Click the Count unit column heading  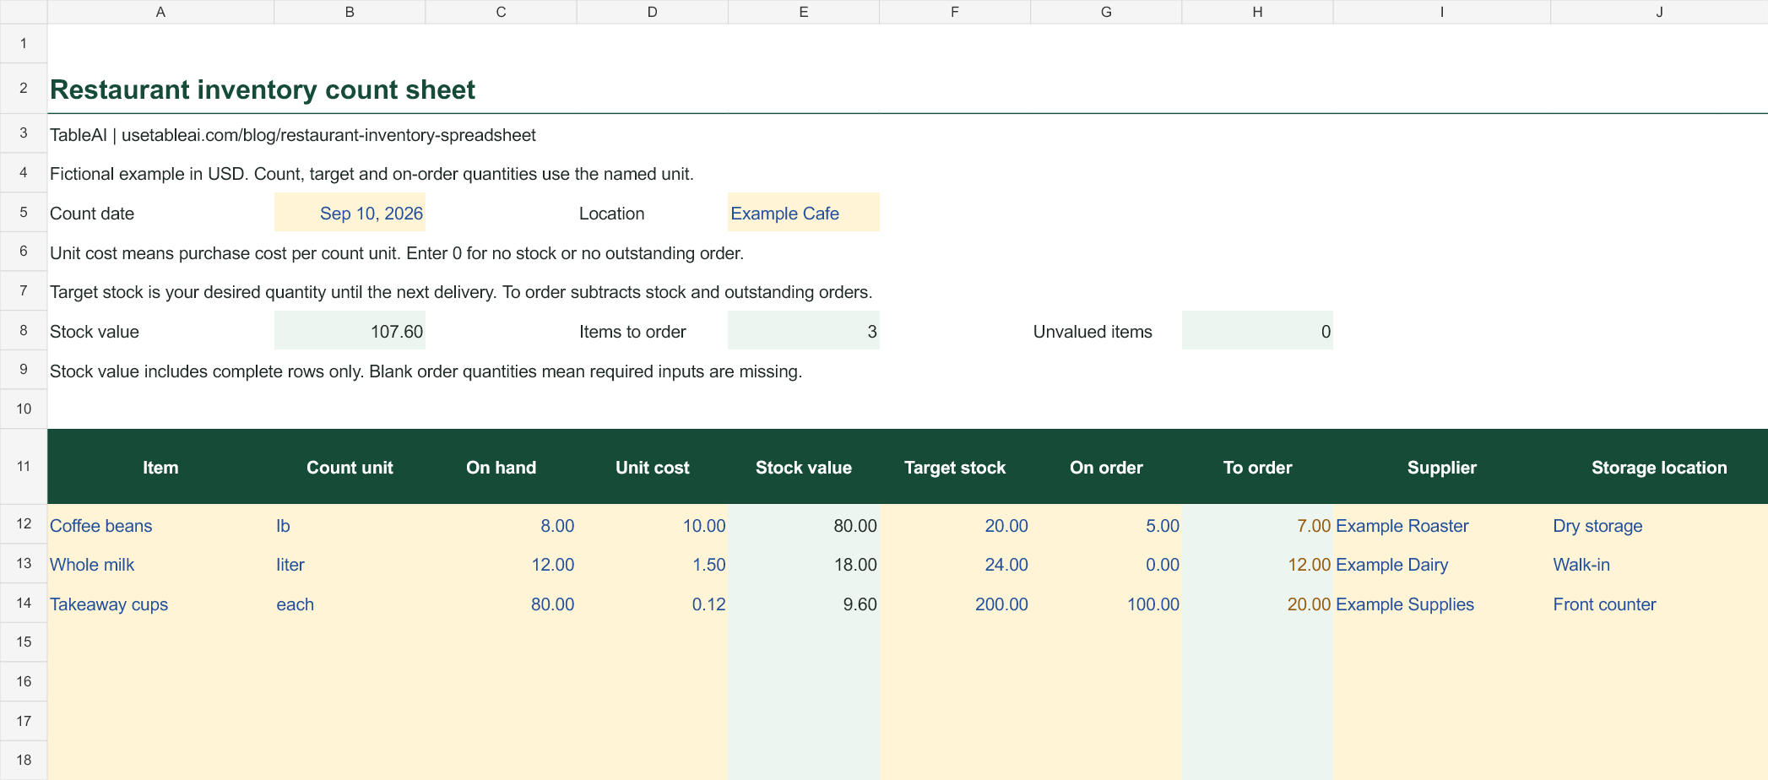coord(350,468)
